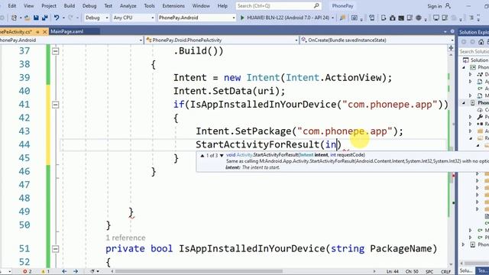Open the device selection dropdown arrow

click(332, 18)
